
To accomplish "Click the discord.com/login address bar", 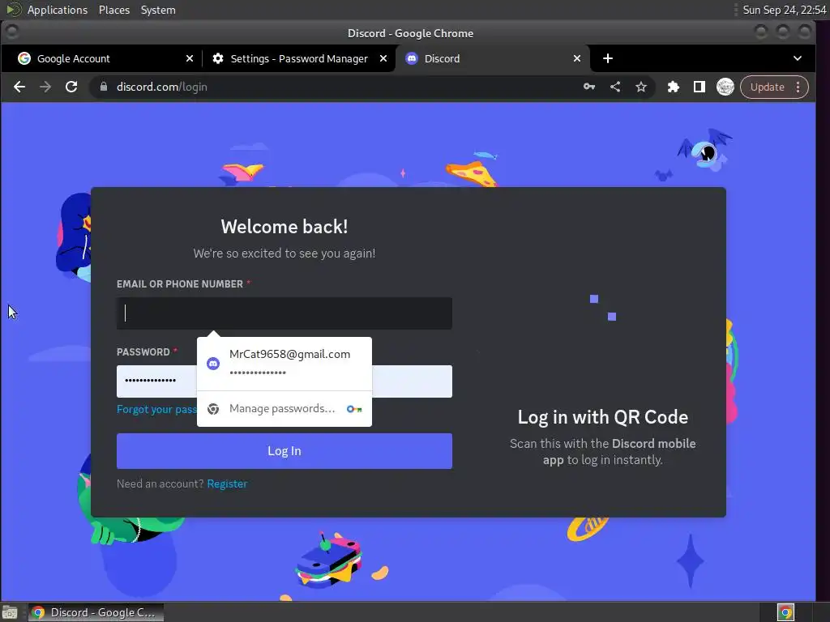I will [x=339, y=87].
